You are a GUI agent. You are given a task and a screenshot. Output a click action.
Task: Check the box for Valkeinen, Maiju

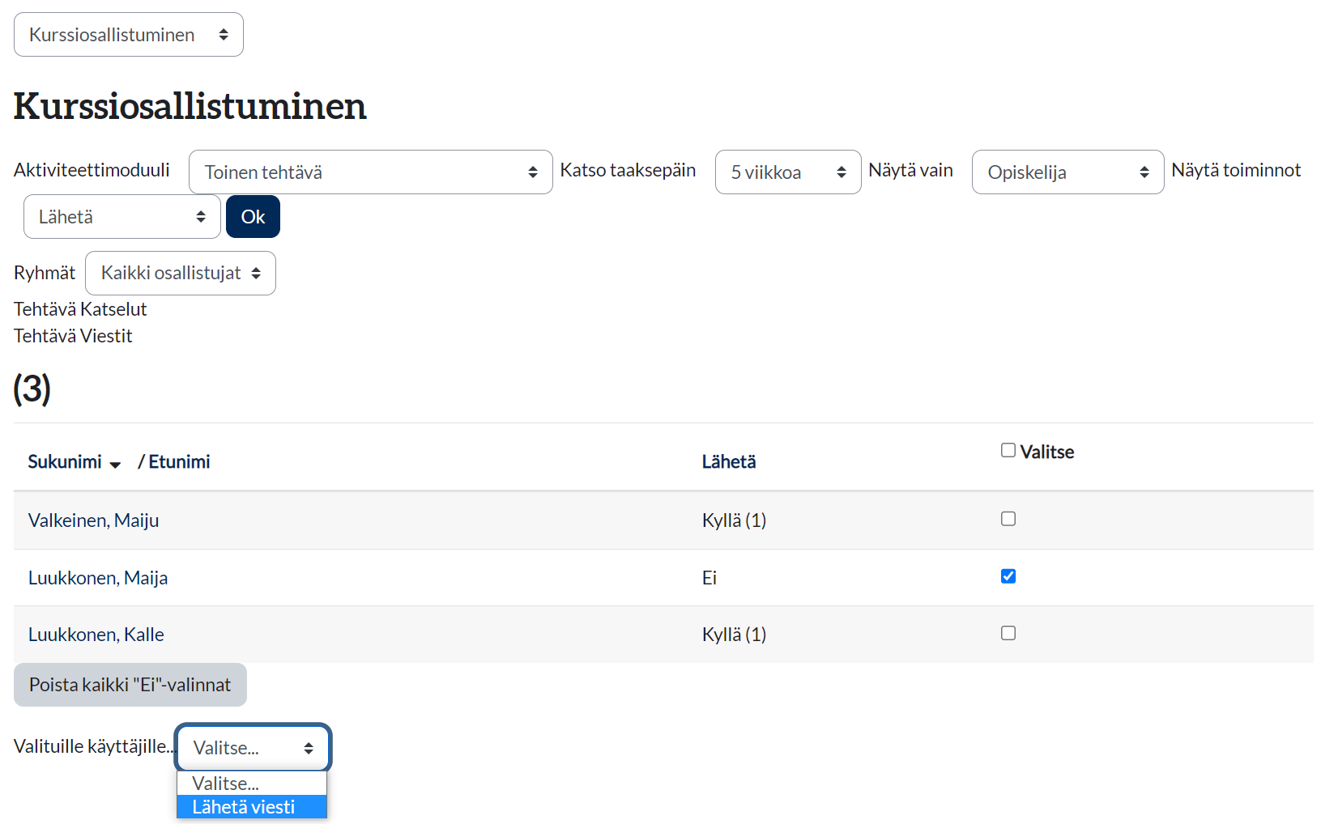1008,519
